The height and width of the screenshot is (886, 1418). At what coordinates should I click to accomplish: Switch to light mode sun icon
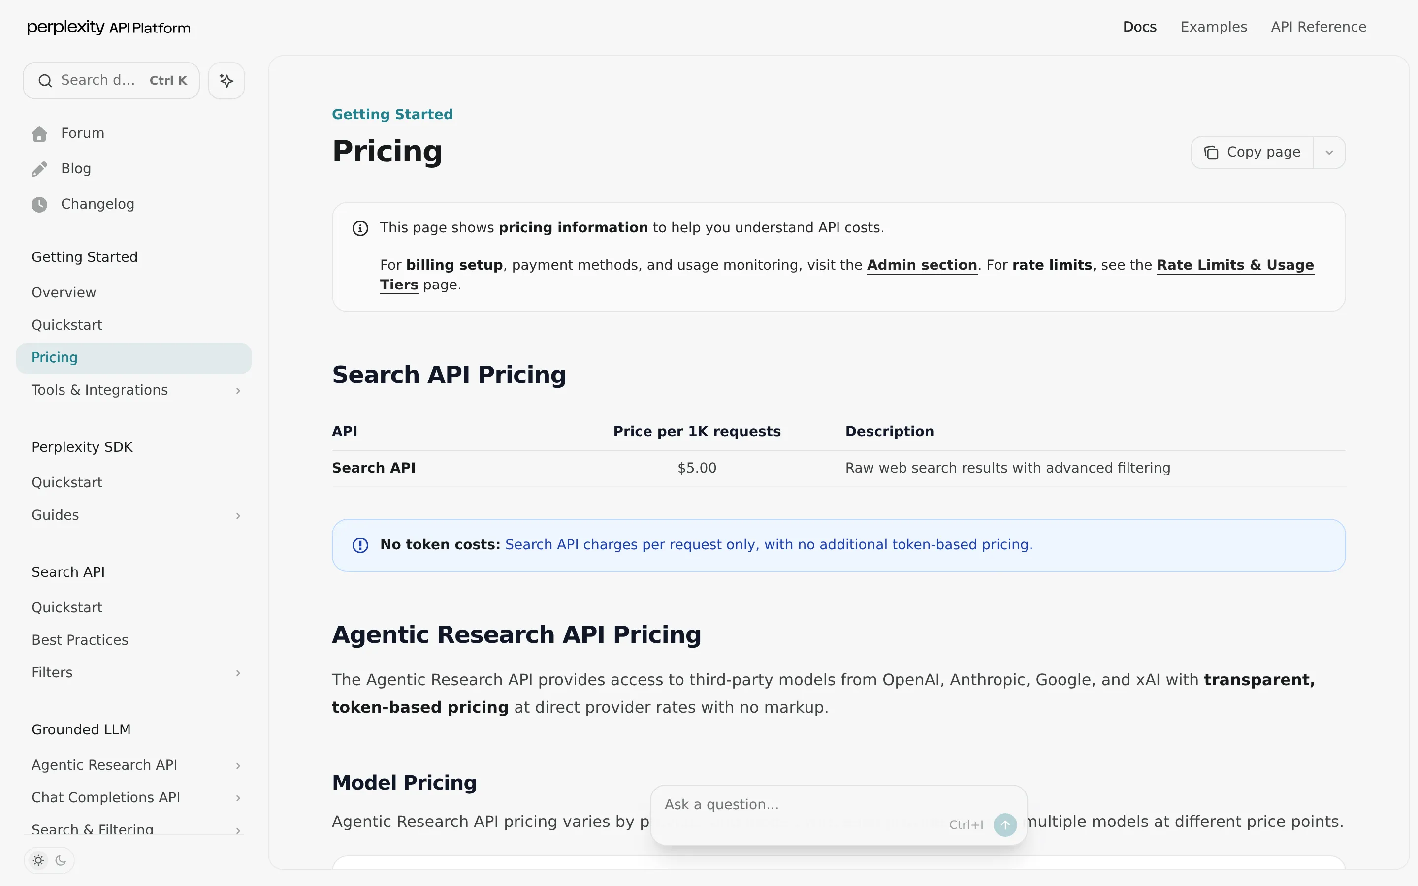[x=39, y=860]
